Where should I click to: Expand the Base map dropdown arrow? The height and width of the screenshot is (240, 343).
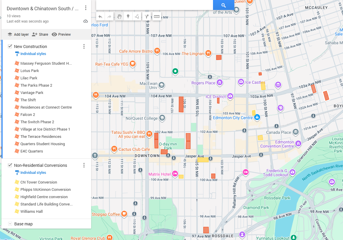click(x=10, y=224)
